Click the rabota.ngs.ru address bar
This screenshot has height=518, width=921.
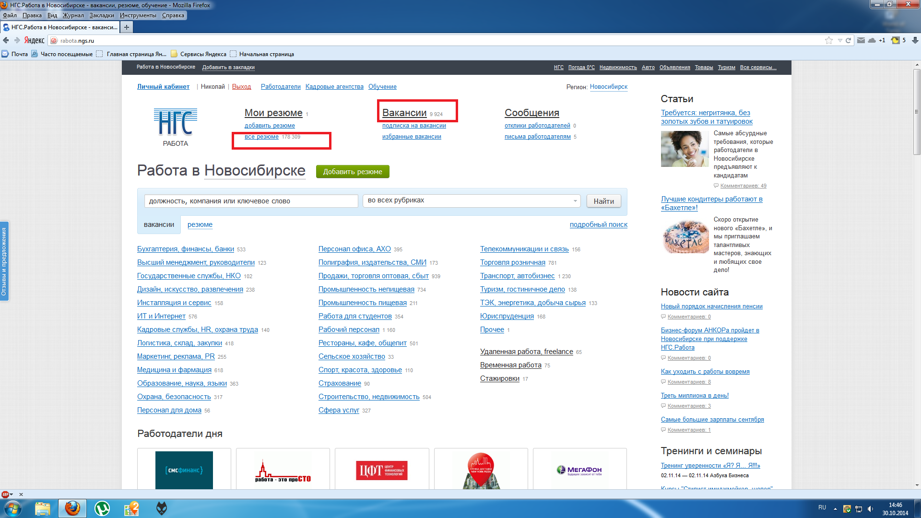pos(437,41)
